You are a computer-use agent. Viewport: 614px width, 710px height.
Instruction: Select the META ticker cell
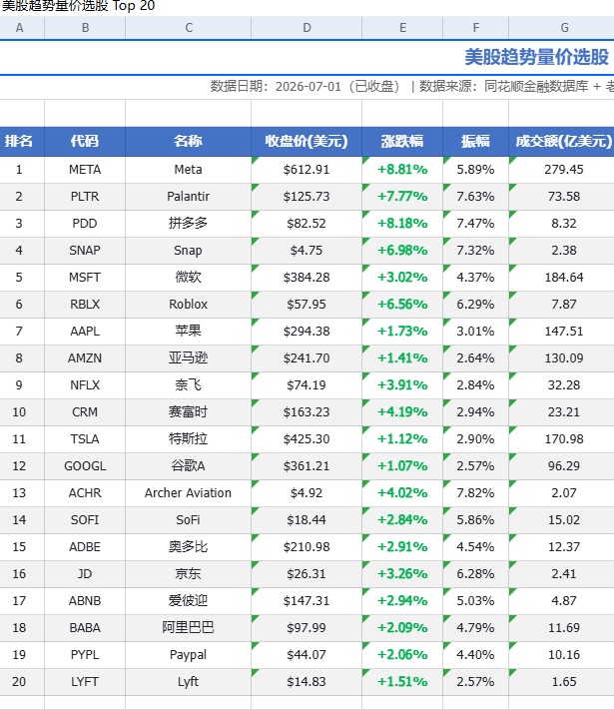85,170
